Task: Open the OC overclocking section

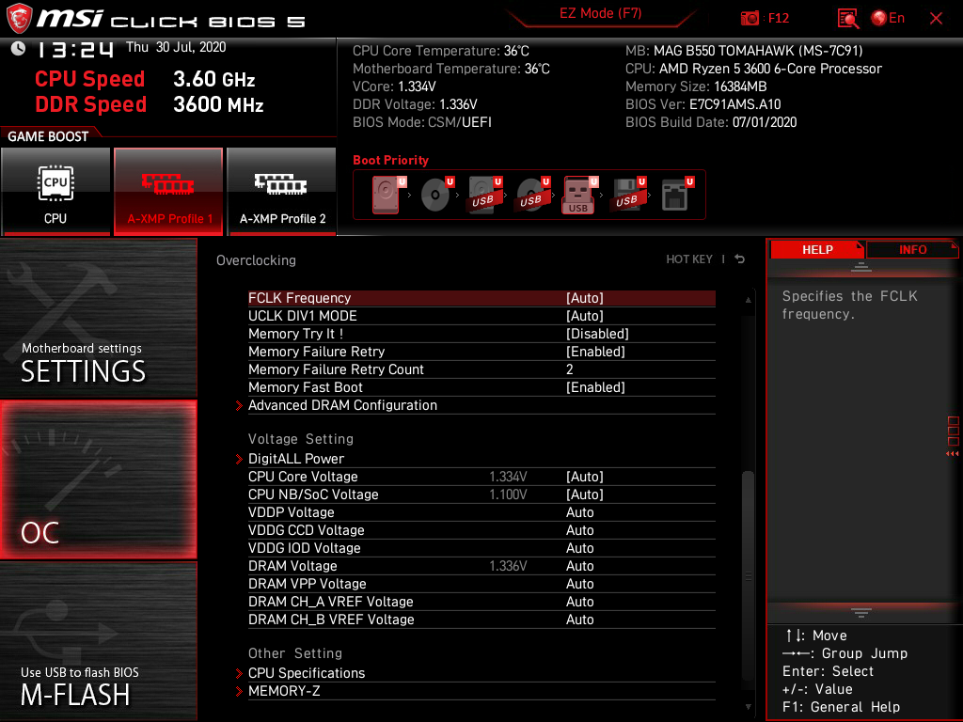Action: pos(98,479)
